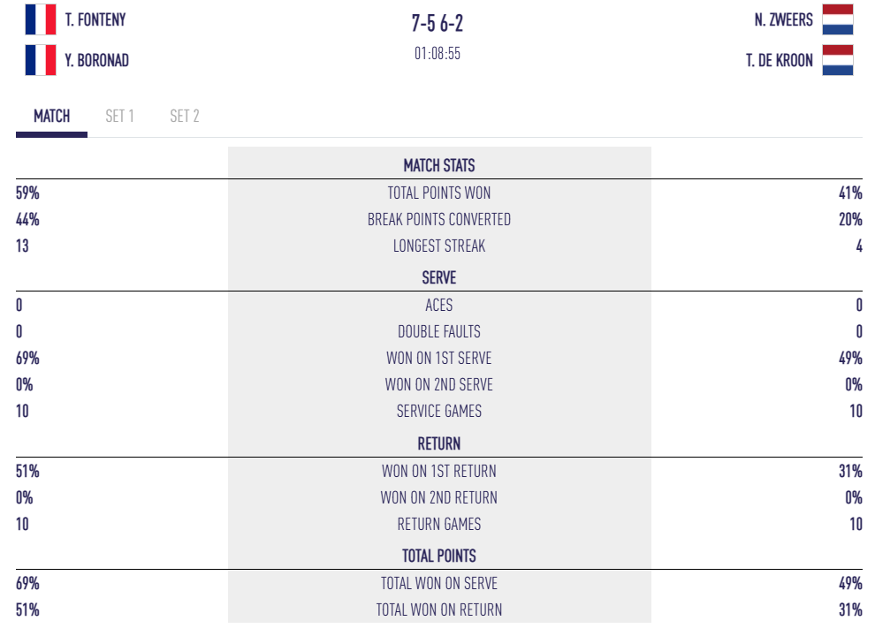Click the Won on 2nd Return label

tap(439, 497)
